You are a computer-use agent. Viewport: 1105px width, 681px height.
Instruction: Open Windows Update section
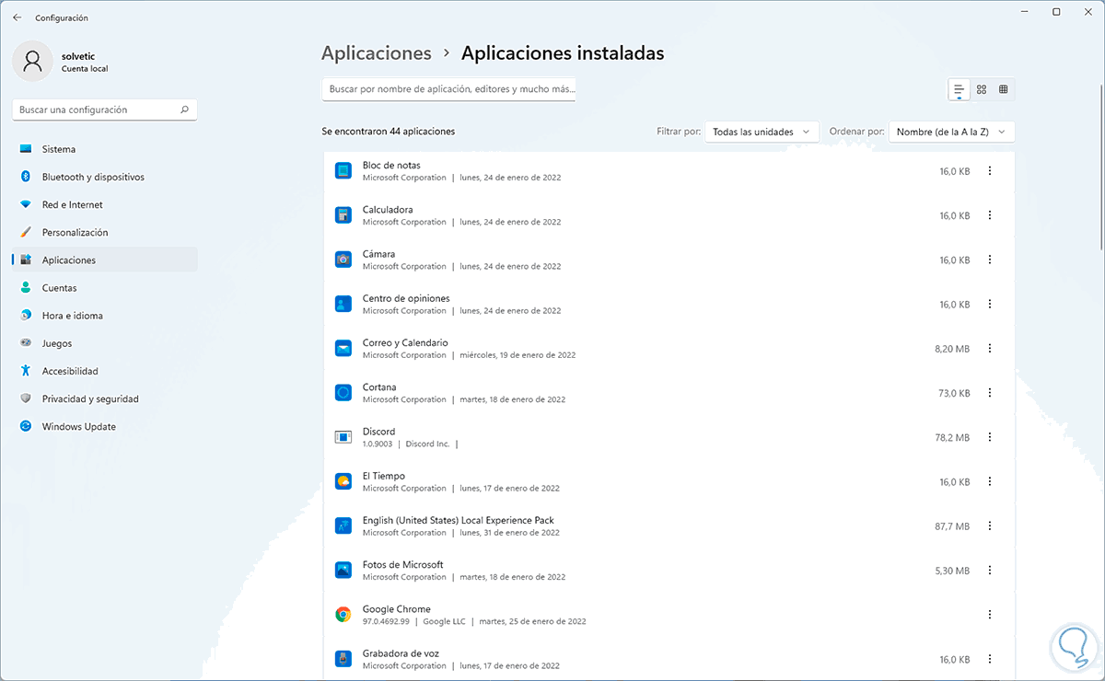pyautogui.click(x=105, y=426)
